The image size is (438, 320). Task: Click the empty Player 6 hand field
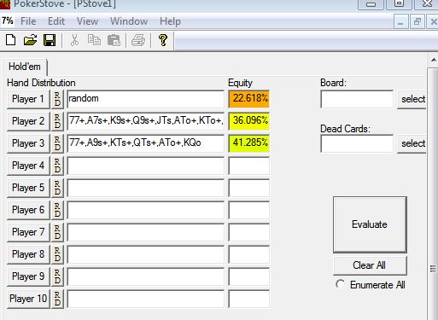[x=145, y=210]
